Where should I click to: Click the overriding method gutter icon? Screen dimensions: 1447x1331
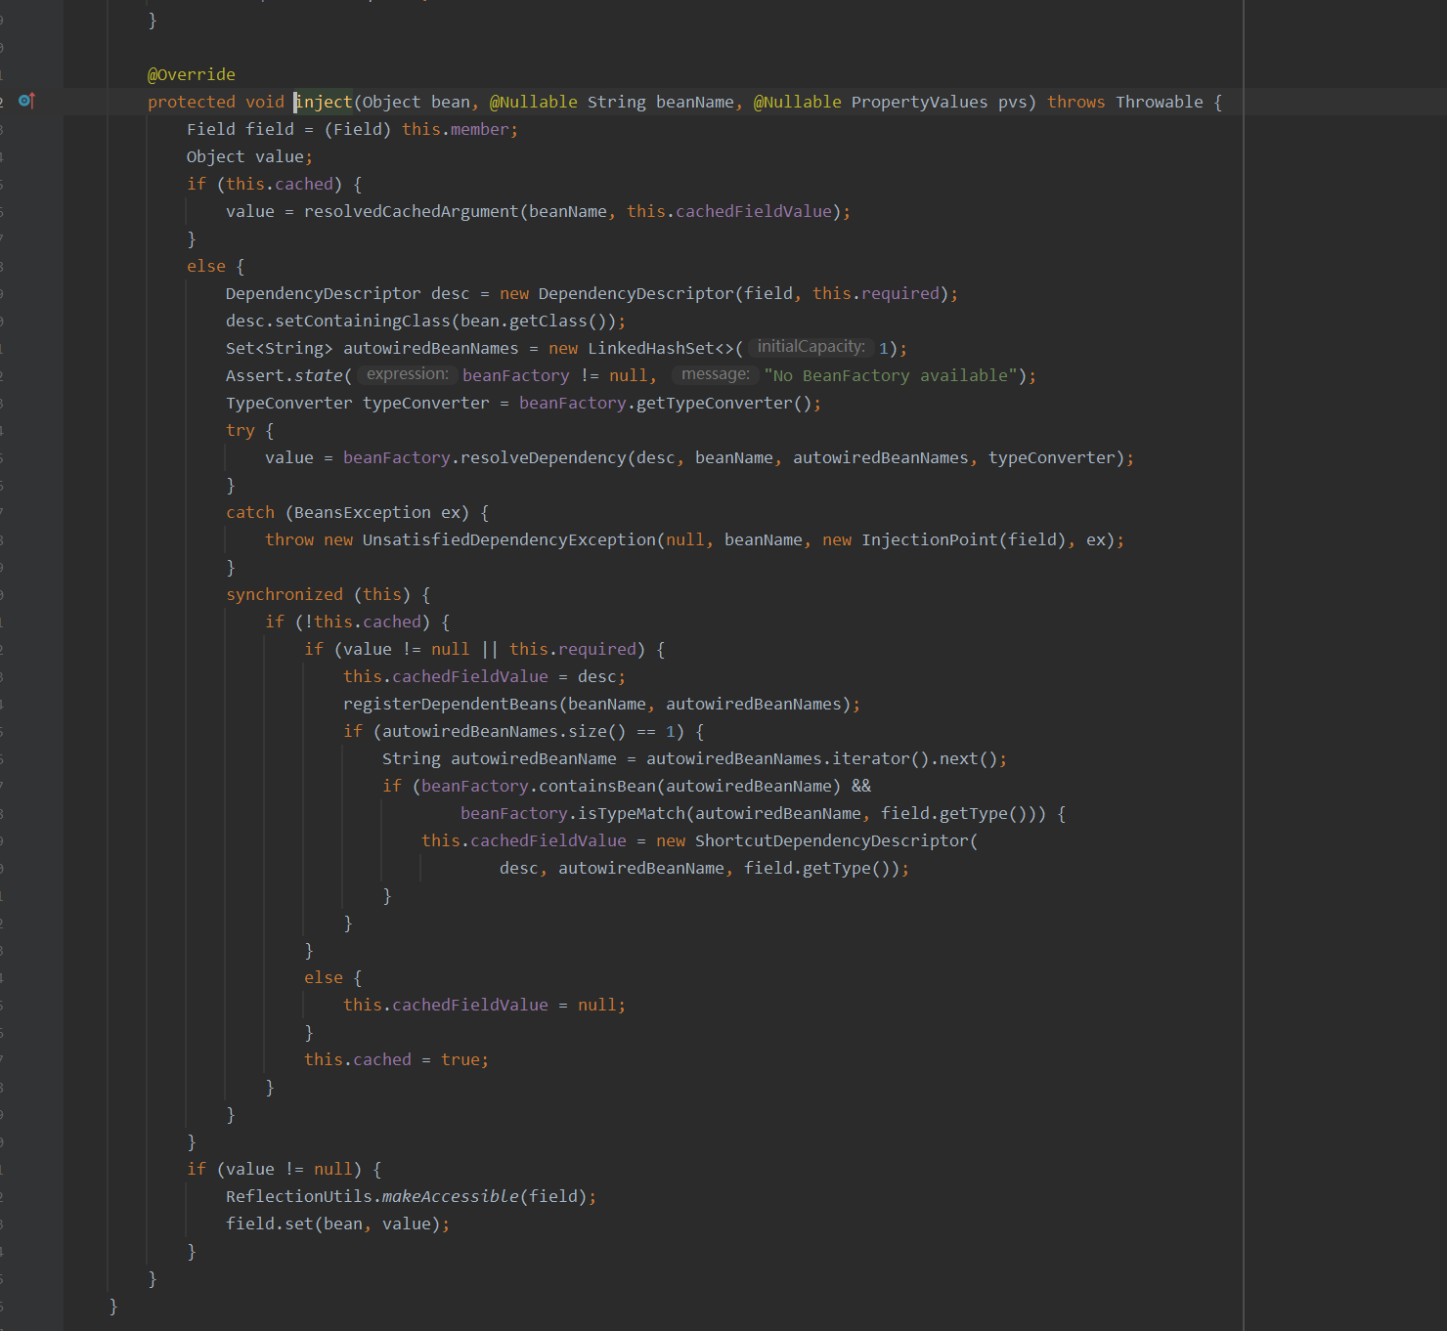click(26, 101)
